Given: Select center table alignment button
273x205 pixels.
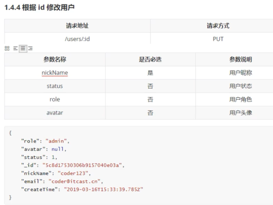Looking at the screenshot, I should [23, 48].
